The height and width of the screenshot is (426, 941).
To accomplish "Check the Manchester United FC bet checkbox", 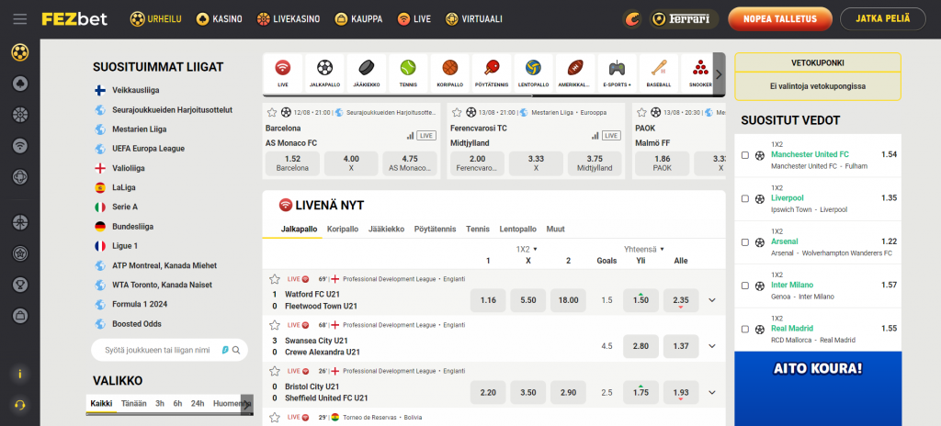I will [x=744, y=155].
